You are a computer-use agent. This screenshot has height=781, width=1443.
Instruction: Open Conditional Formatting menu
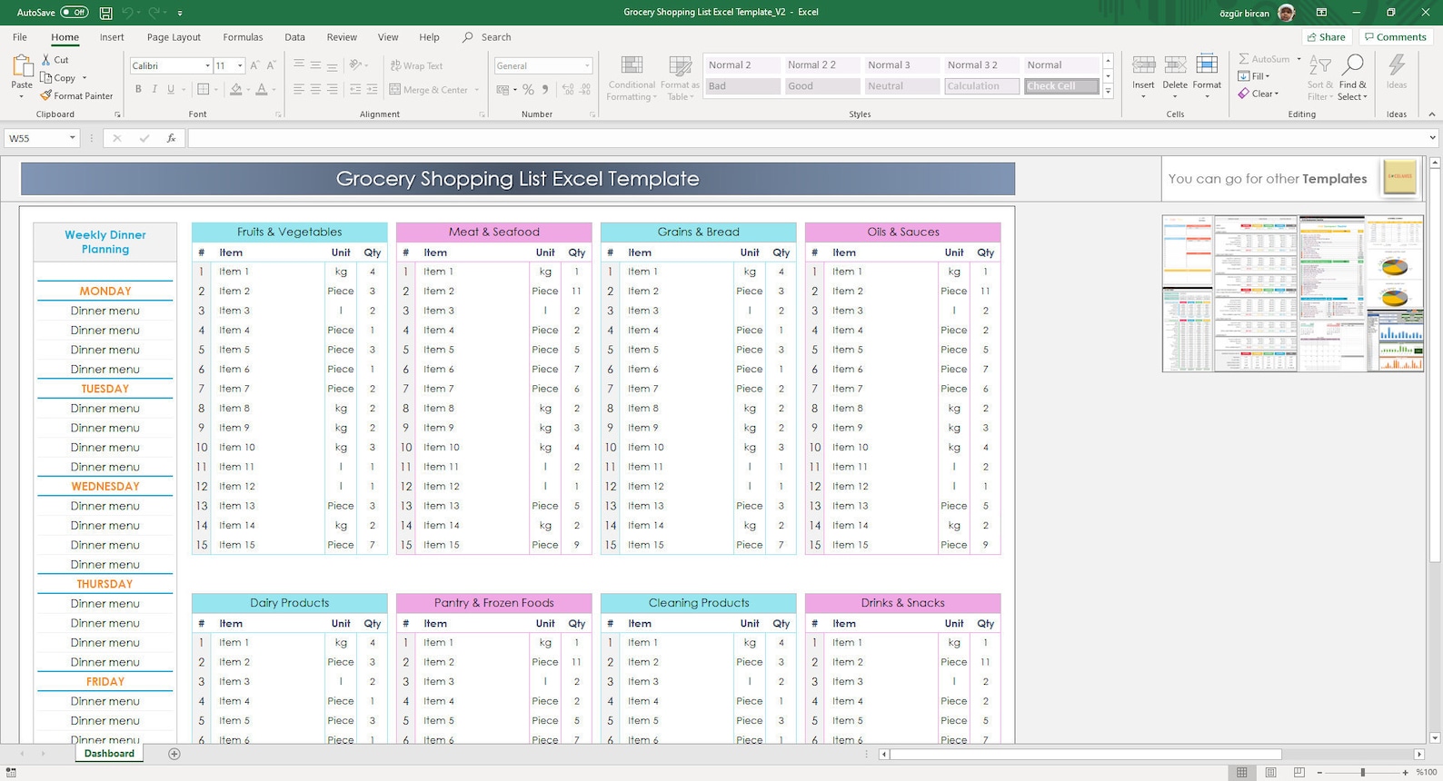click(x=632, y=78)
